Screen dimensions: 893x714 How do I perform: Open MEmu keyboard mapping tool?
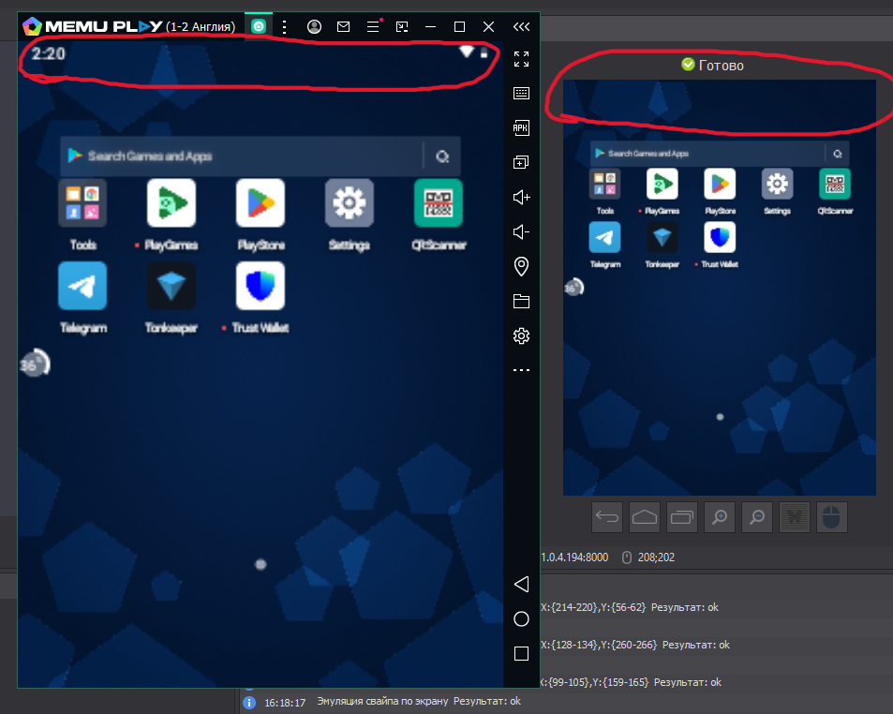[x=521, y=94]
